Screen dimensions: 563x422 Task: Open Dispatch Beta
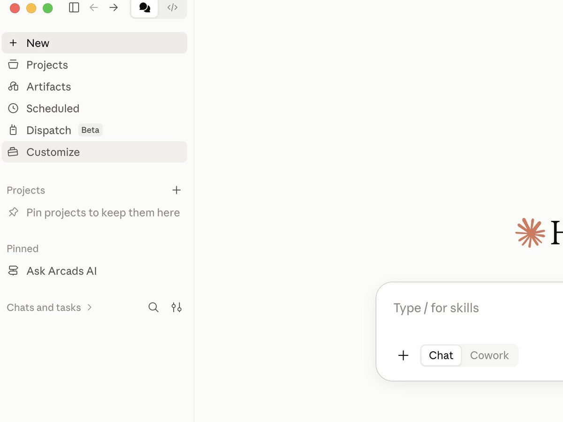click(94, 130)
